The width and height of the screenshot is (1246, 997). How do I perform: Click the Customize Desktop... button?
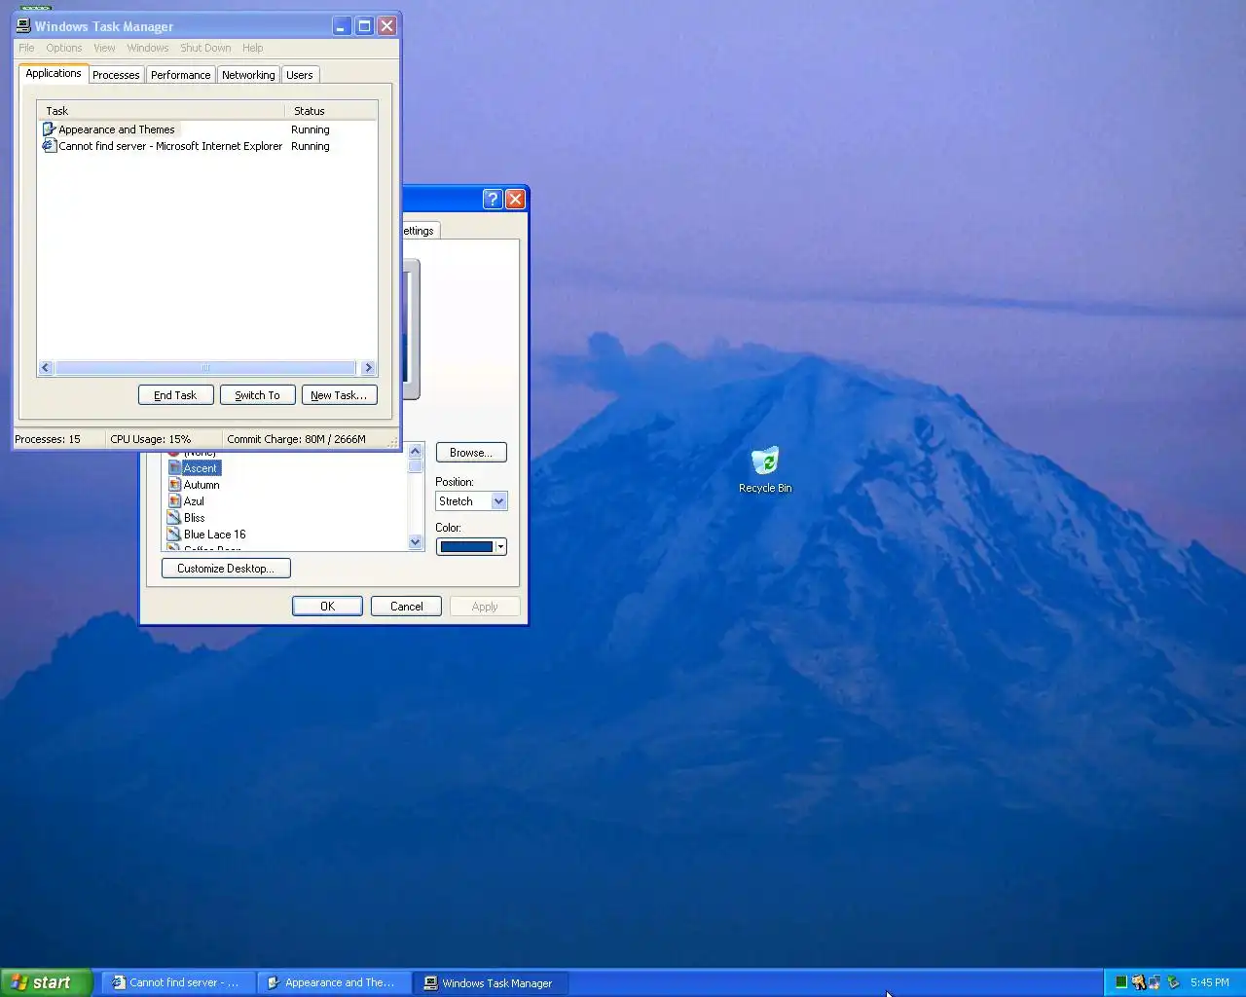coord(226,568)
